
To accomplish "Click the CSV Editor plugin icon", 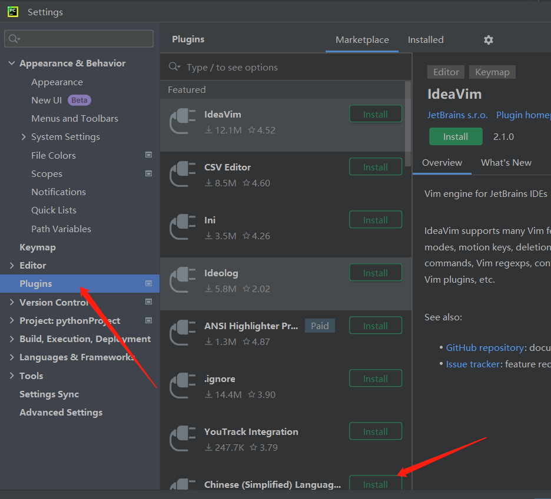I will (x=182, y=172).
